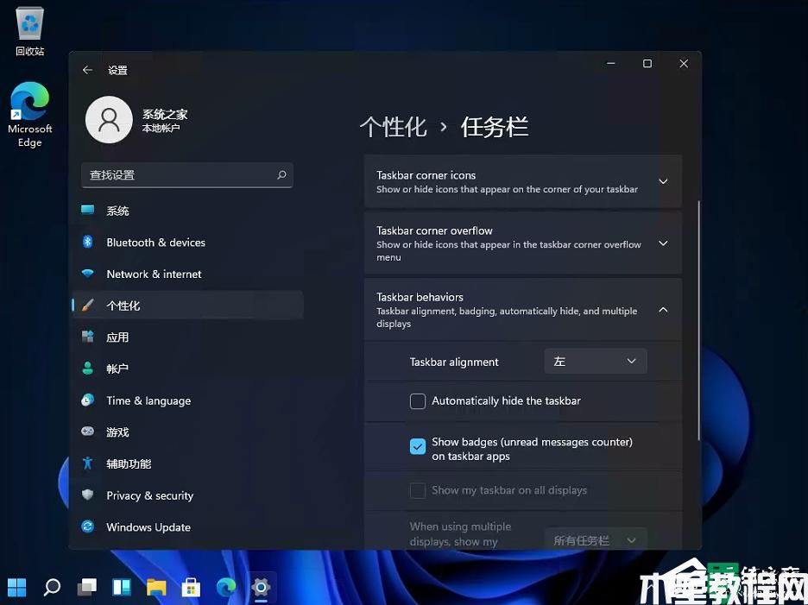Click "When using multiple displays" label
This screenshot has height=605, width=808.
[x=461, y=534]
